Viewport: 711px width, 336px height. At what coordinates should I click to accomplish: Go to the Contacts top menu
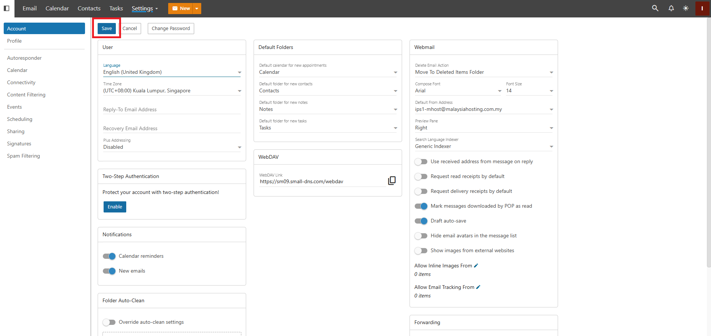point(89,8)
